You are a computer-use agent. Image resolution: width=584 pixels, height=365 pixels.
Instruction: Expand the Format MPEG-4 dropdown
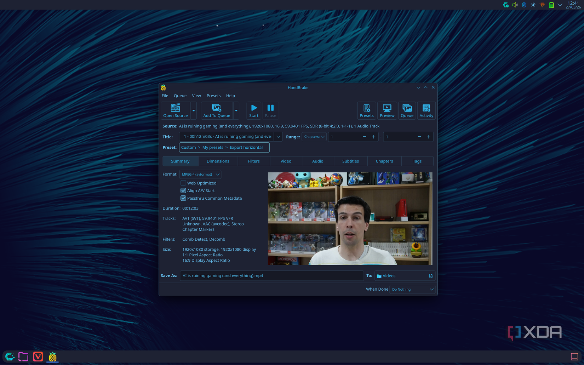click(200, 174)
